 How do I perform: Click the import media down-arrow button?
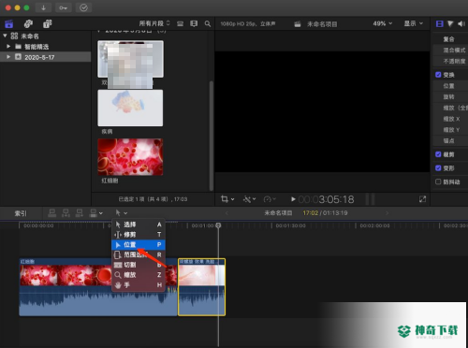point(43,7)
